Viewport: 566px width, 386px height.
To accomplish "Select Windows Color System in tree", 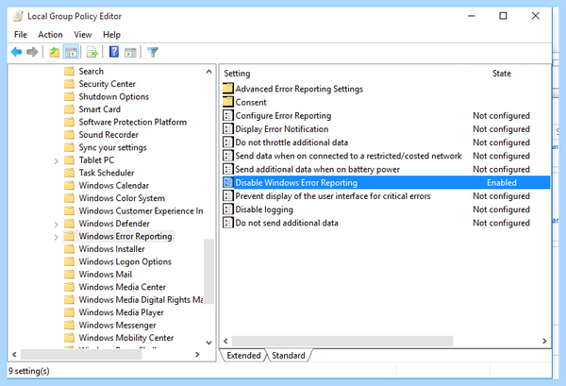I will coord(122,198).
